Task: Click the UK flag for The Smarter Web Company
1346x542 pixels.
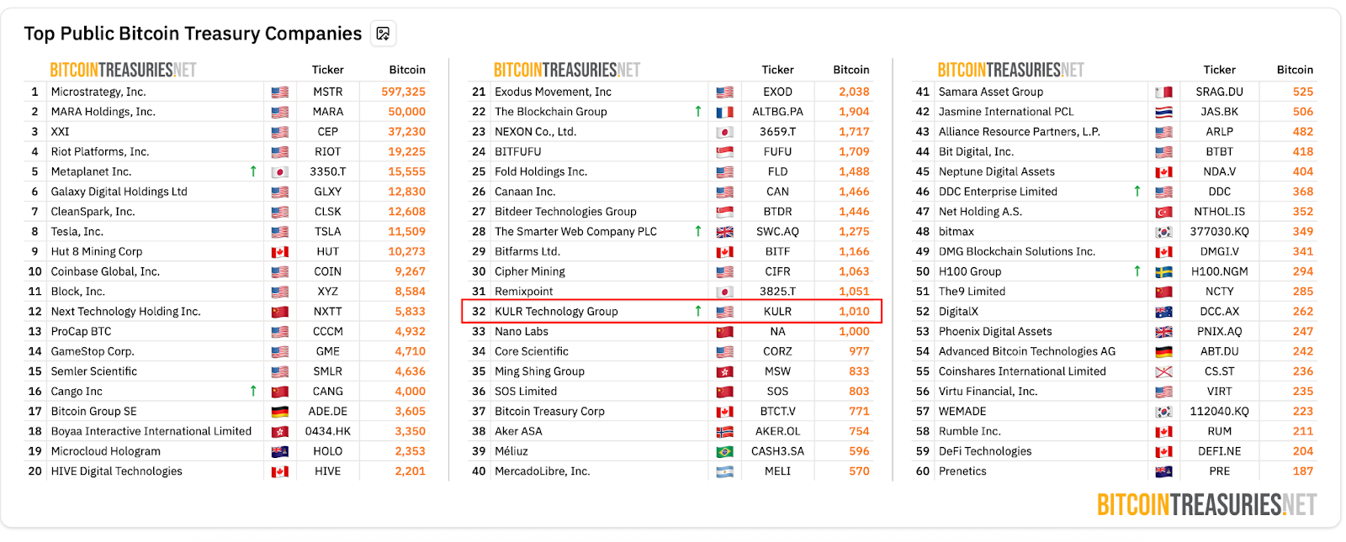Action: tap(724, 232)
